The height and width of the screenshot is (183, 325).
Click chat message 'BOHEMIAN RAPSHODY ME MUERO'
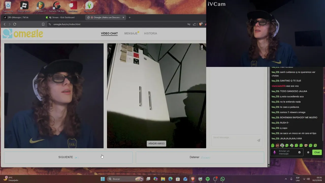click(x=299, y=117)
